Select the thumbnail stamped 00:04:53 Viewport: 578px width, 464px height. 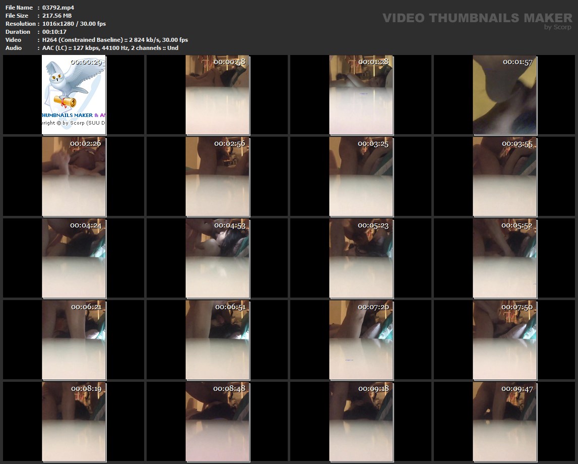coord(218,258)
